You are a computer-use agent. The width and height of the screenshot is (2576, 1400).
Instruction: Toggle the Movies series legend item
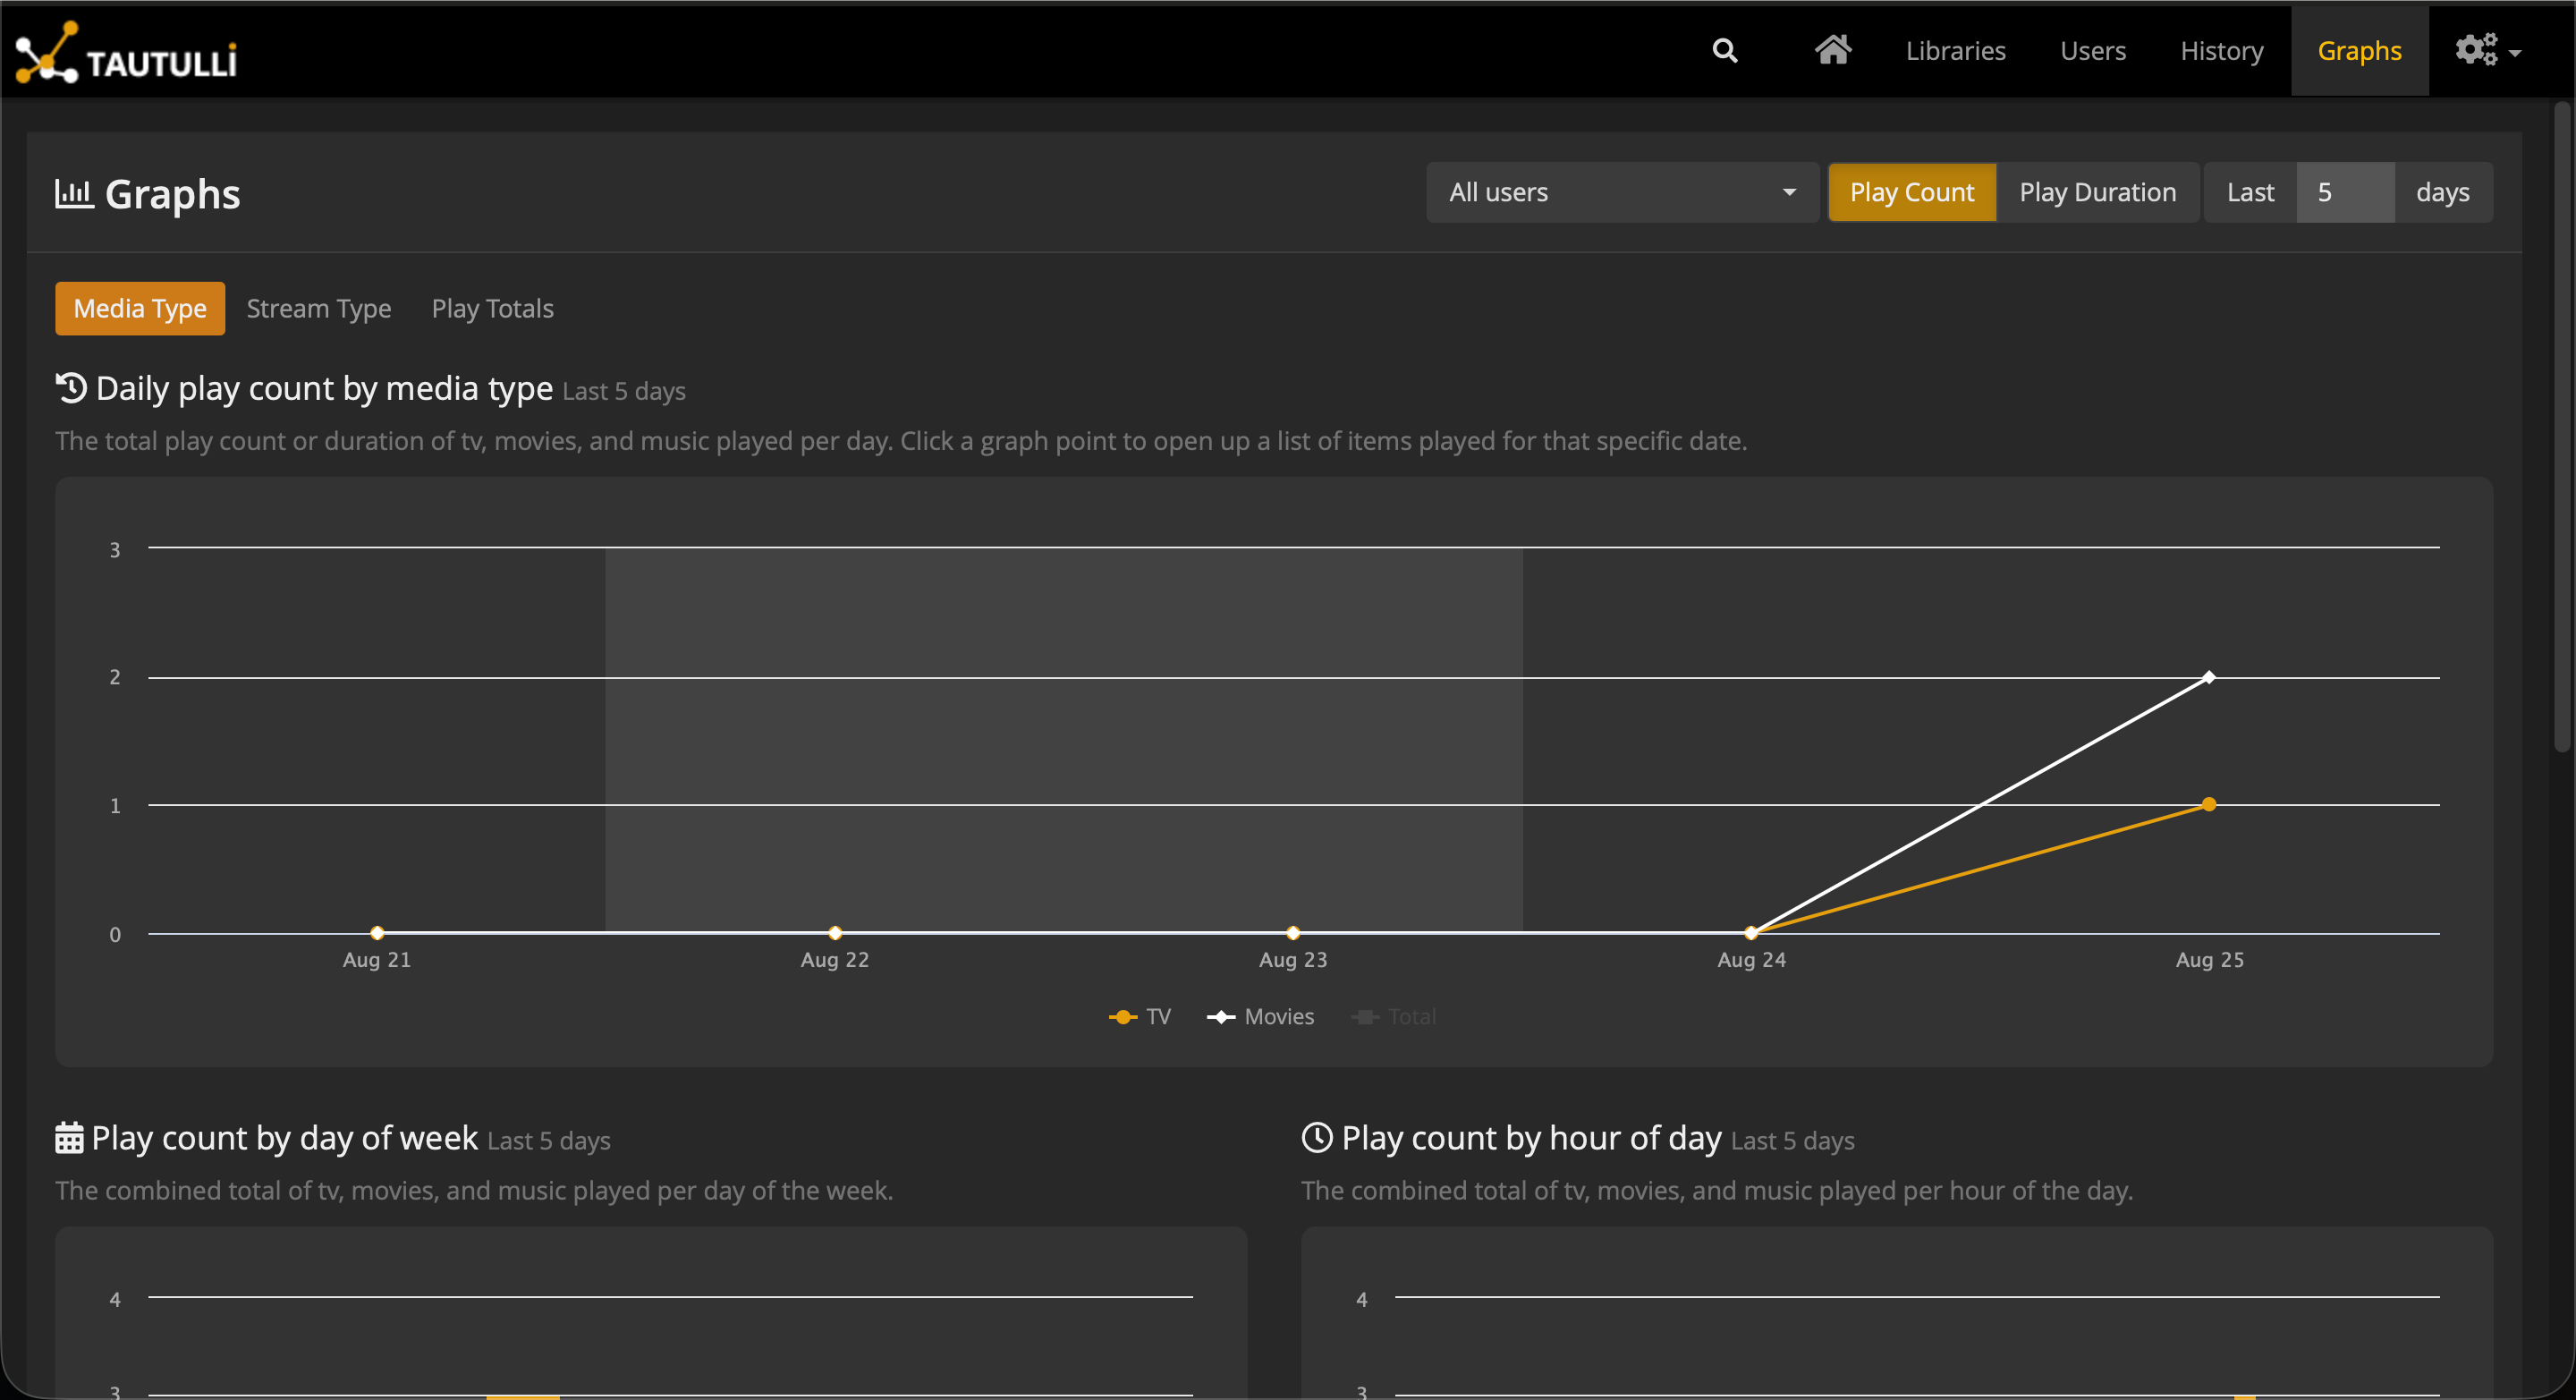point(1260,1016)
